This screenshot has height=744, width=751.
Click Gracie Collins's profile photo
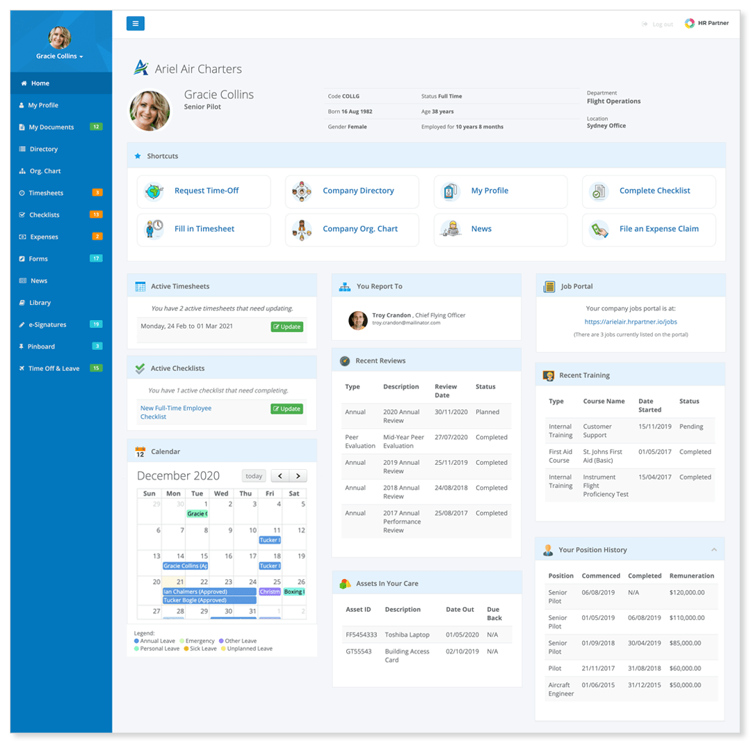coord(148,110)
